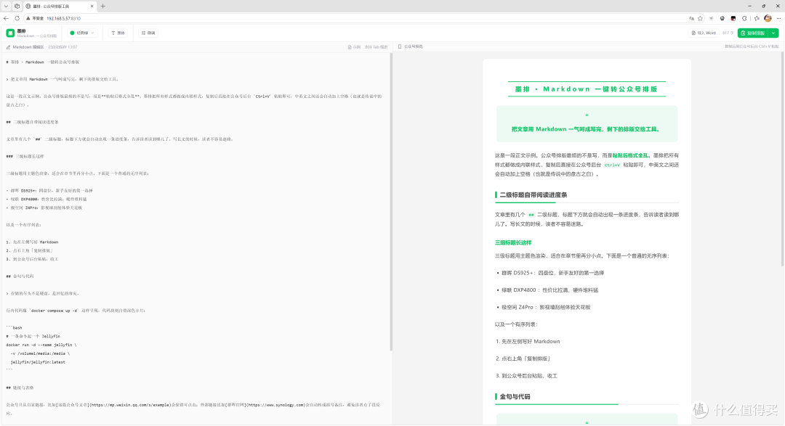Viewport: 785px width, 426px height.
Task: Click the green 复制排版 copy button
Action: pos(754,33)
